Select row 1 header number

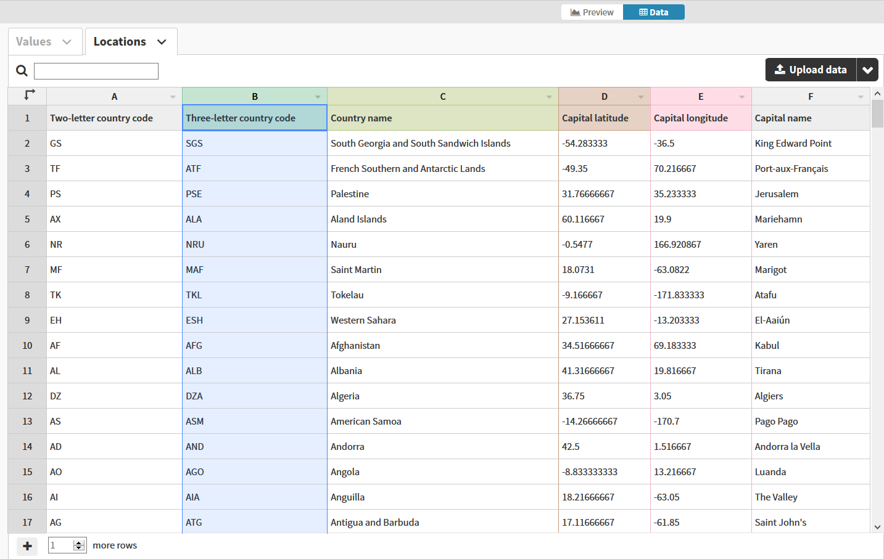[27, 118]
